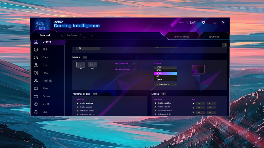
Task: Select the Gara speedometer mode icon
Action: tap(36, 57)
